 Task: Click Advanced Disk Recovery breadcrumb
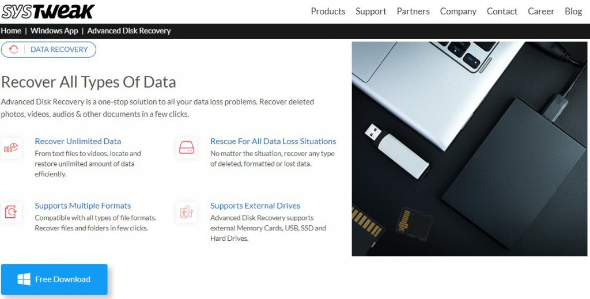click(x=129, y=31)
